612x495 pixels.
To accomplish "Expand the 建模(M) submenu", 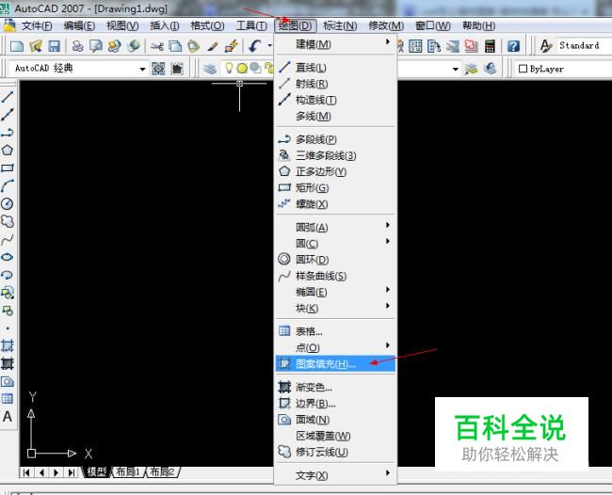I will point(334,44).
